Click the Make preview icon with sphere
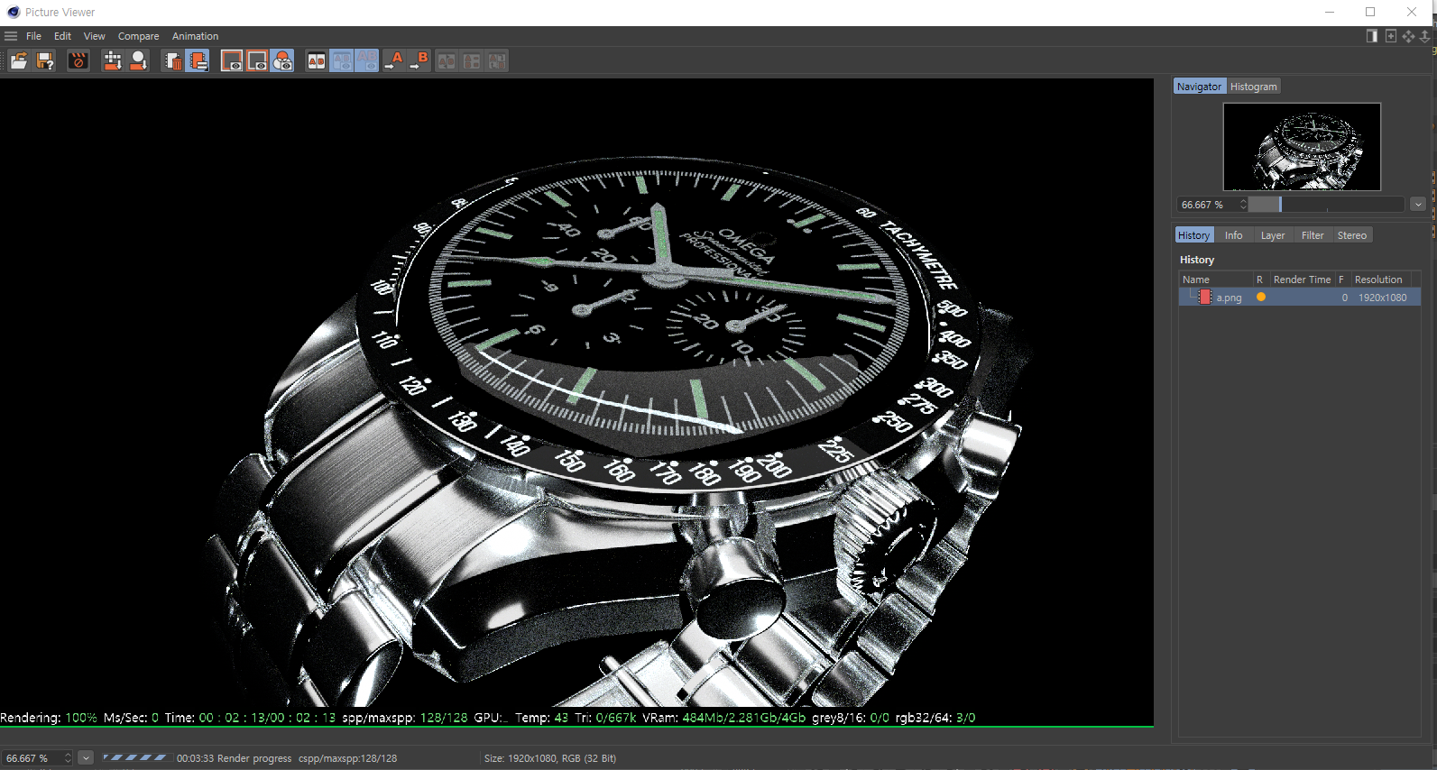The image size is (1437, 770). [x=138, y=60]
